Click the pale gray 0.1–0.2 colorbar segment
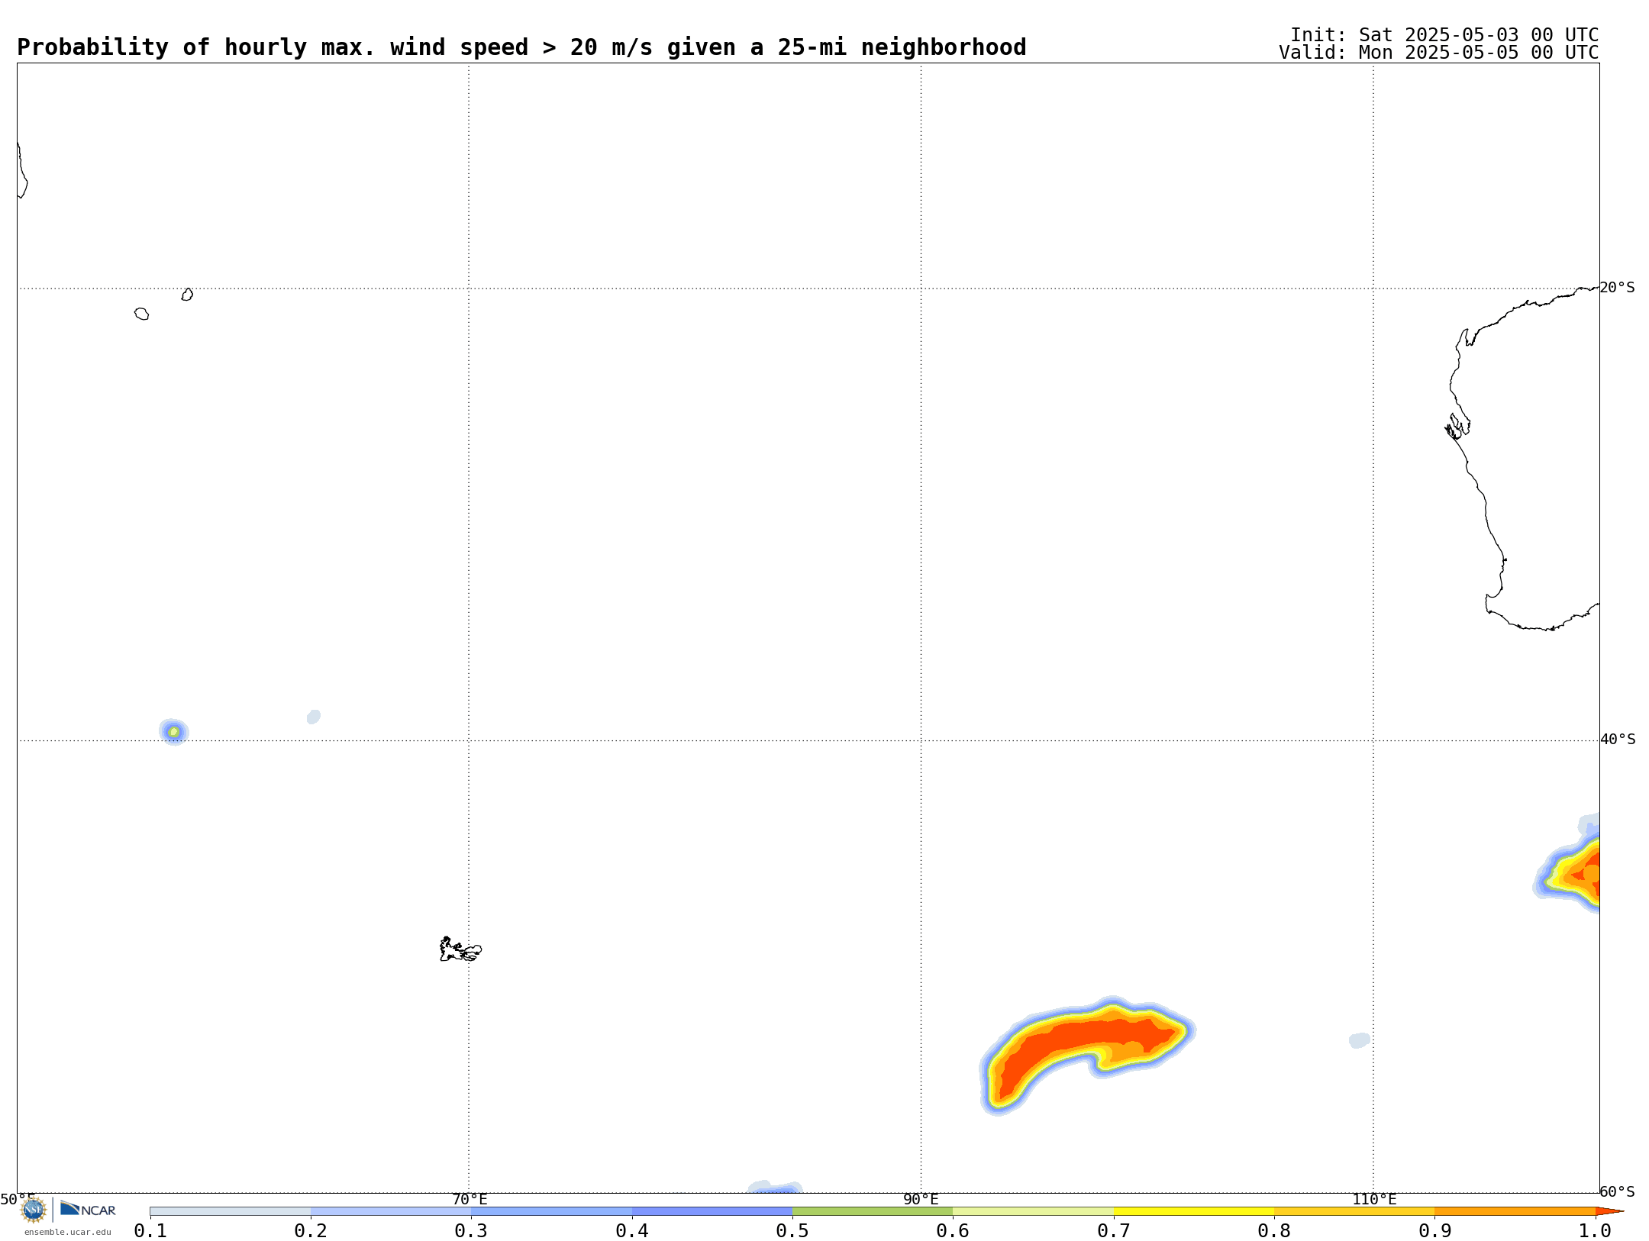The height and width of the screenshot is (1241, 1649). [231, 1211]
